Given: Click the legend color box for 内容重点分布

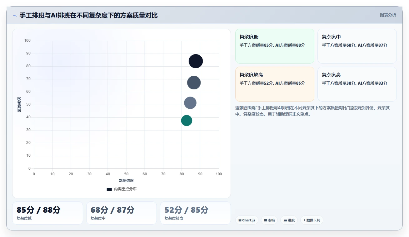Looking at the screenshot, I should (109, 189).
